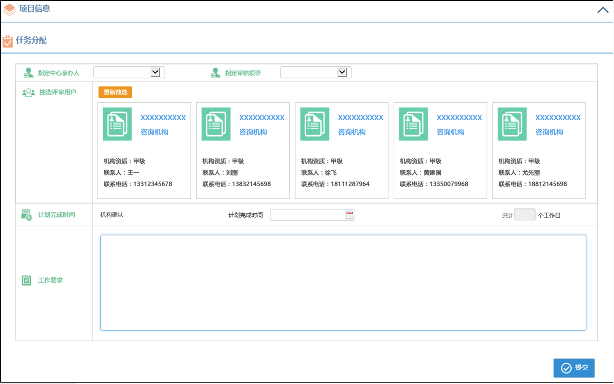Click document icon of contact 刘丽's agency card
This screenshot has height=384, width=614.
coord(216,124)
